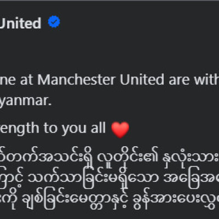Open the United page name link
The width and height of the screenshot is (219, 219).
click(20, 23)
